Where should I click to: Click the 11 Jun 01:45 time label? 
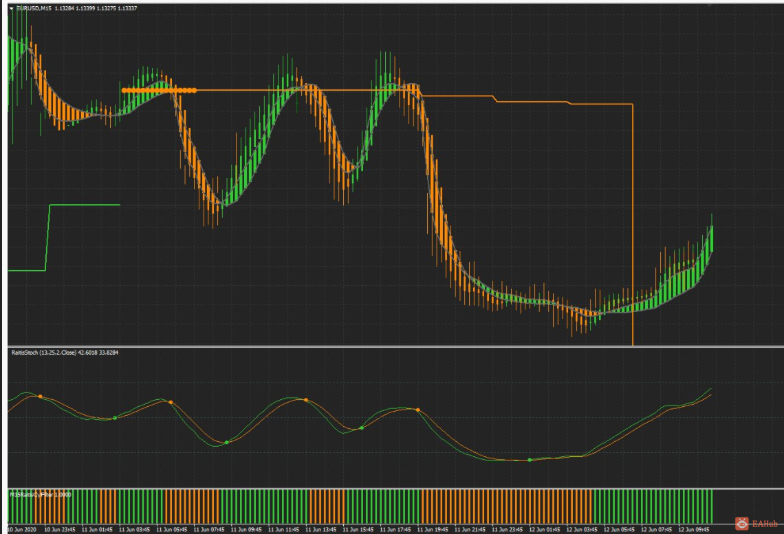point(97,529)
